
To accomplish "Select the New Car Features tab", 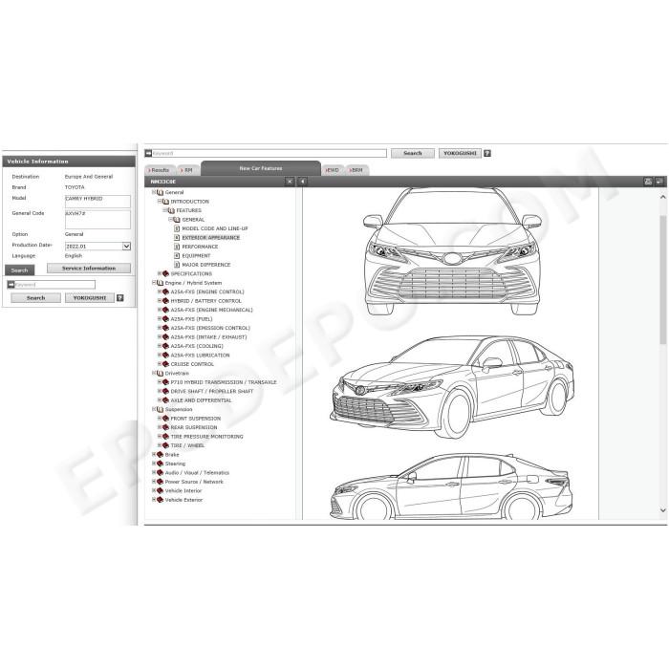I will [261, 168].
